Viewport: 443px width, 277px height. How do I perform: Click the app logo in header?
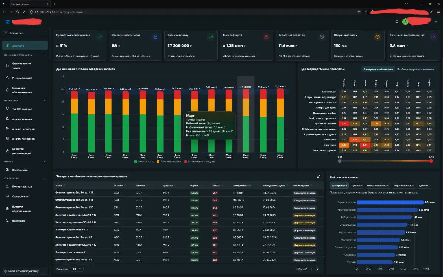tap(7, 21)
